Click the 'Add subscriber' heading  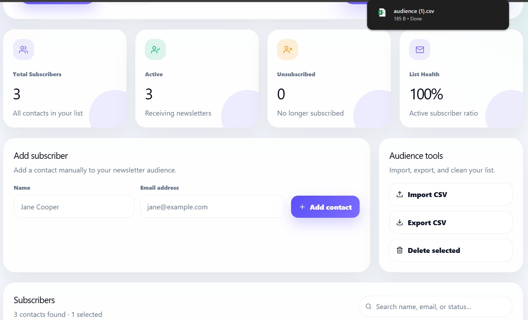pos(41,156)
